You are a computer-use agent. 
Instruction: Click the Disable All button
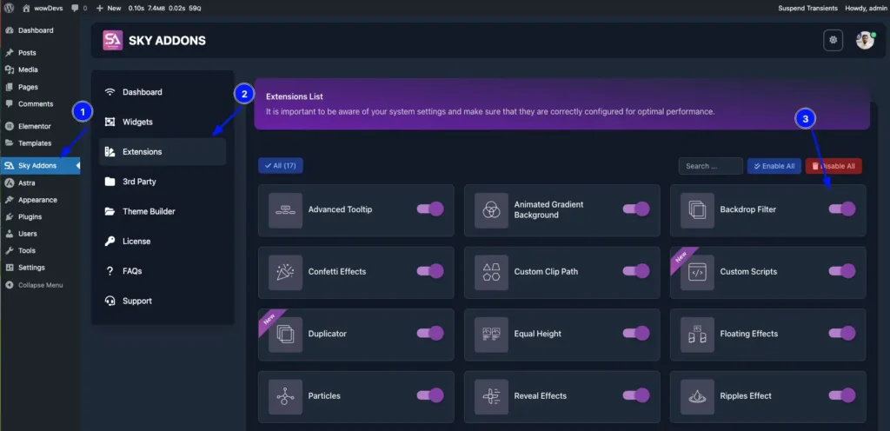834,166
